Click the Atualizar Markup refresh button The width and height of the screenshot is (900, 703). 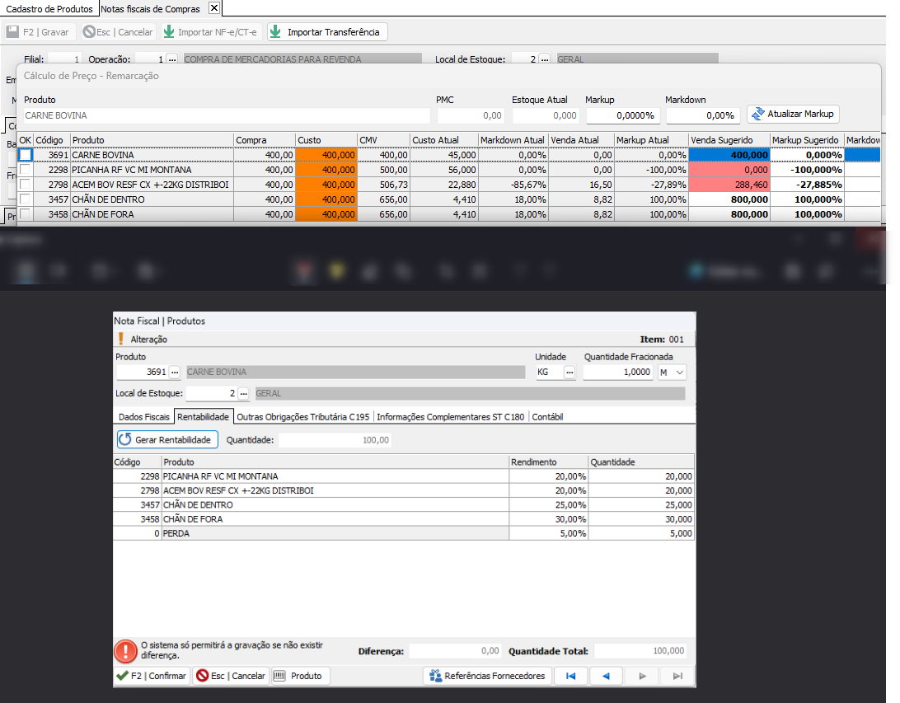coord(793,114)
